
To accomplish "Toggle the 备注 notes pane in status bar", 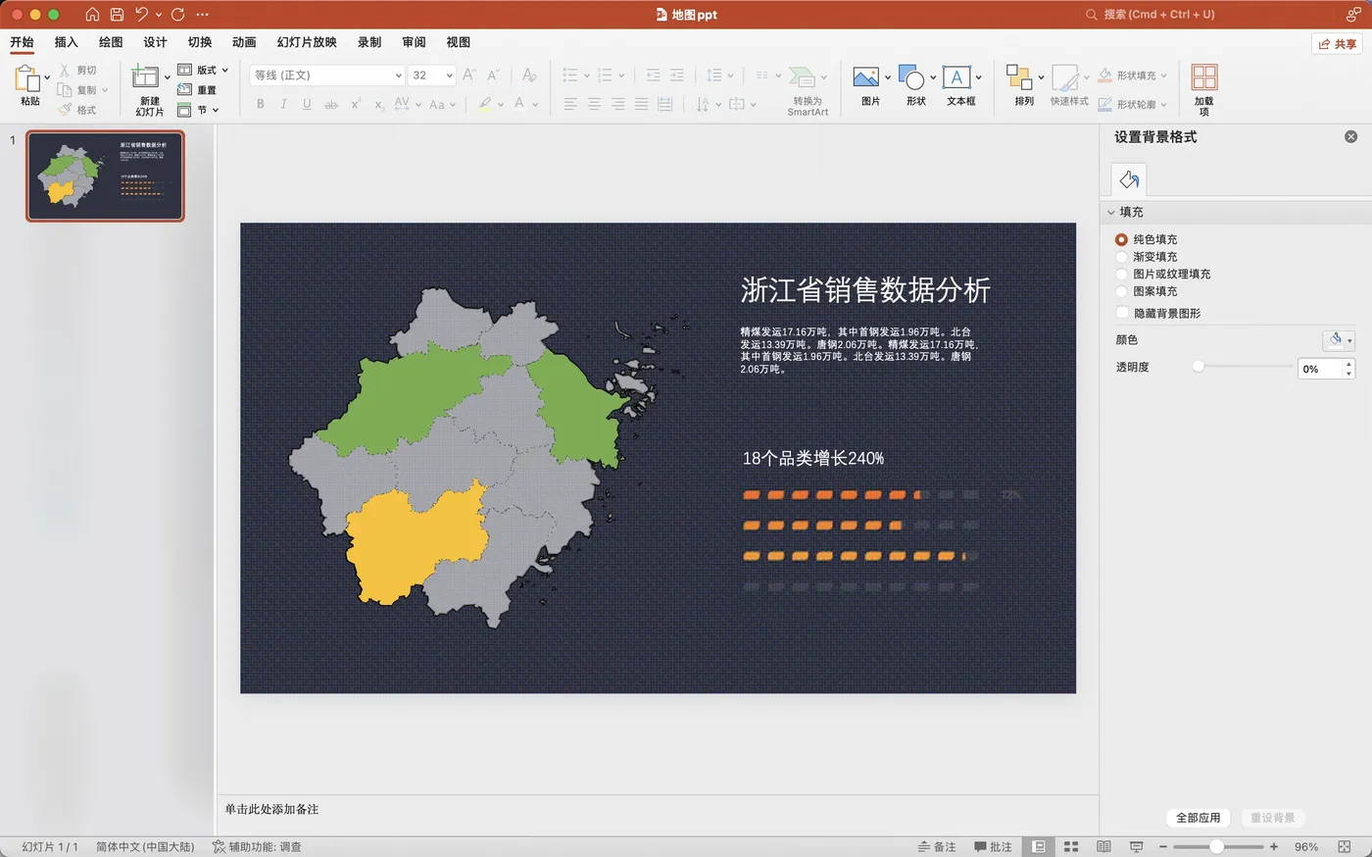I will point(937,846).
